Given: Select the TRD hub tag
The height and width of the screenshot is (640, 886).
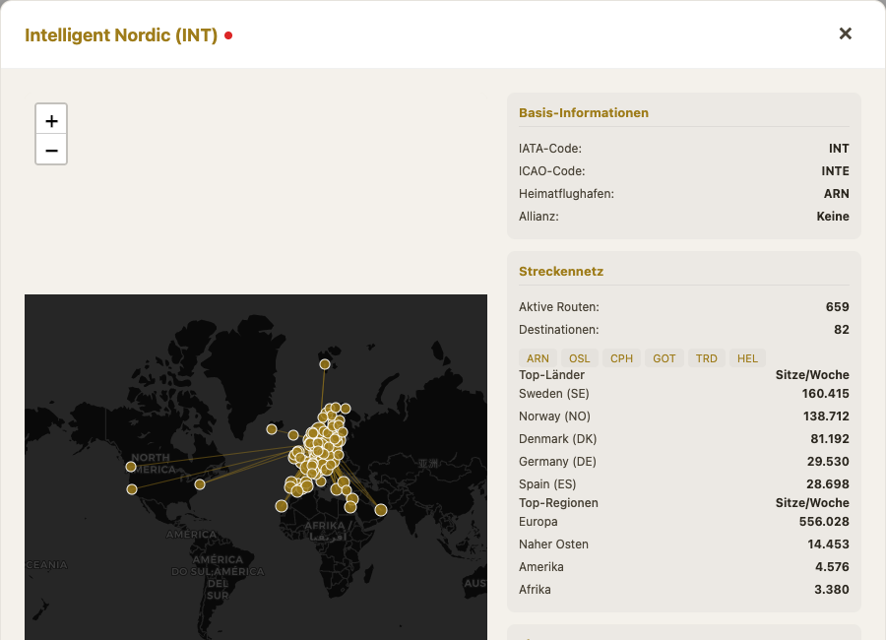Looking at the screenshot, I should click(706, 358).
